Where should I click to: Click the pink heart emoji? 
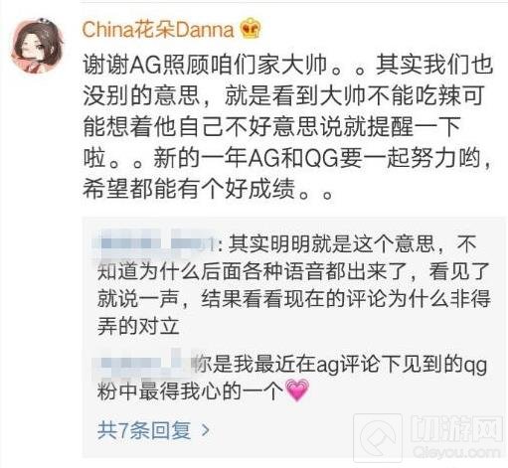click(297, 390)
